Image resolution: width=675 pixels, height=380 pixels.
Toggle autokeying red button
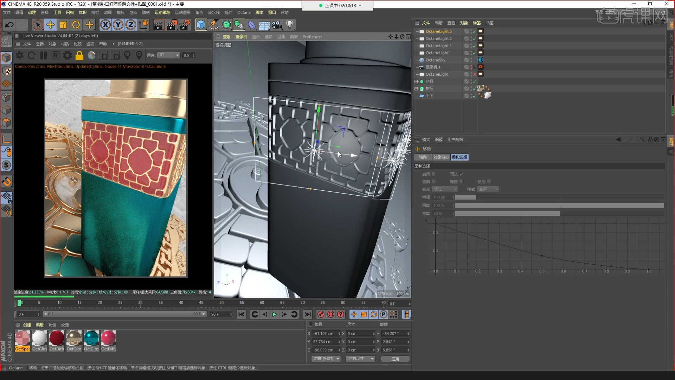pos(331,315)
